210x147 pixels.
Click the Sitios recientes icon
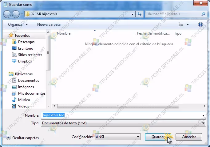tap(14, 55)
